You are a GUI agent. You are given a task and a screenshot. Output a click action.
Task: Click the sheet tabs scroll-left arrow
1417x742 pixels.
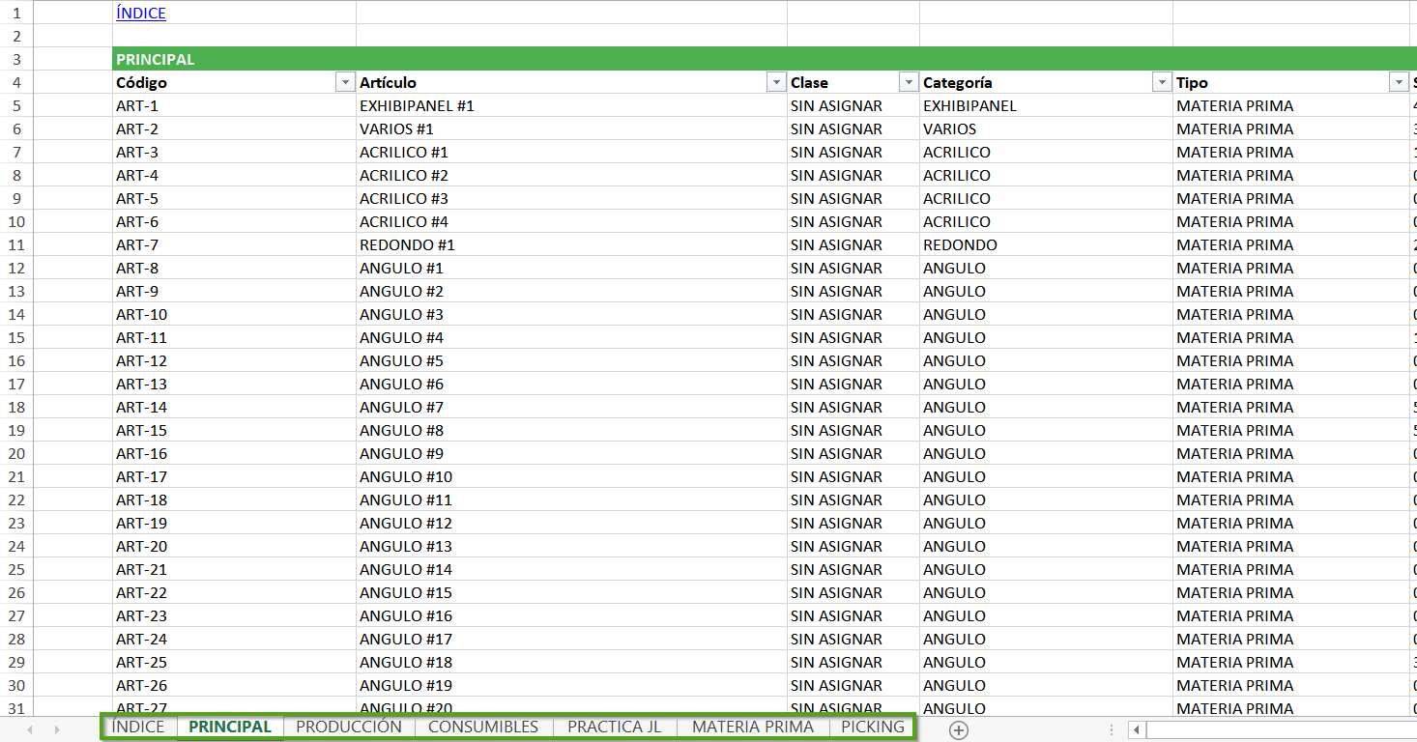click(x=30, y=729)
